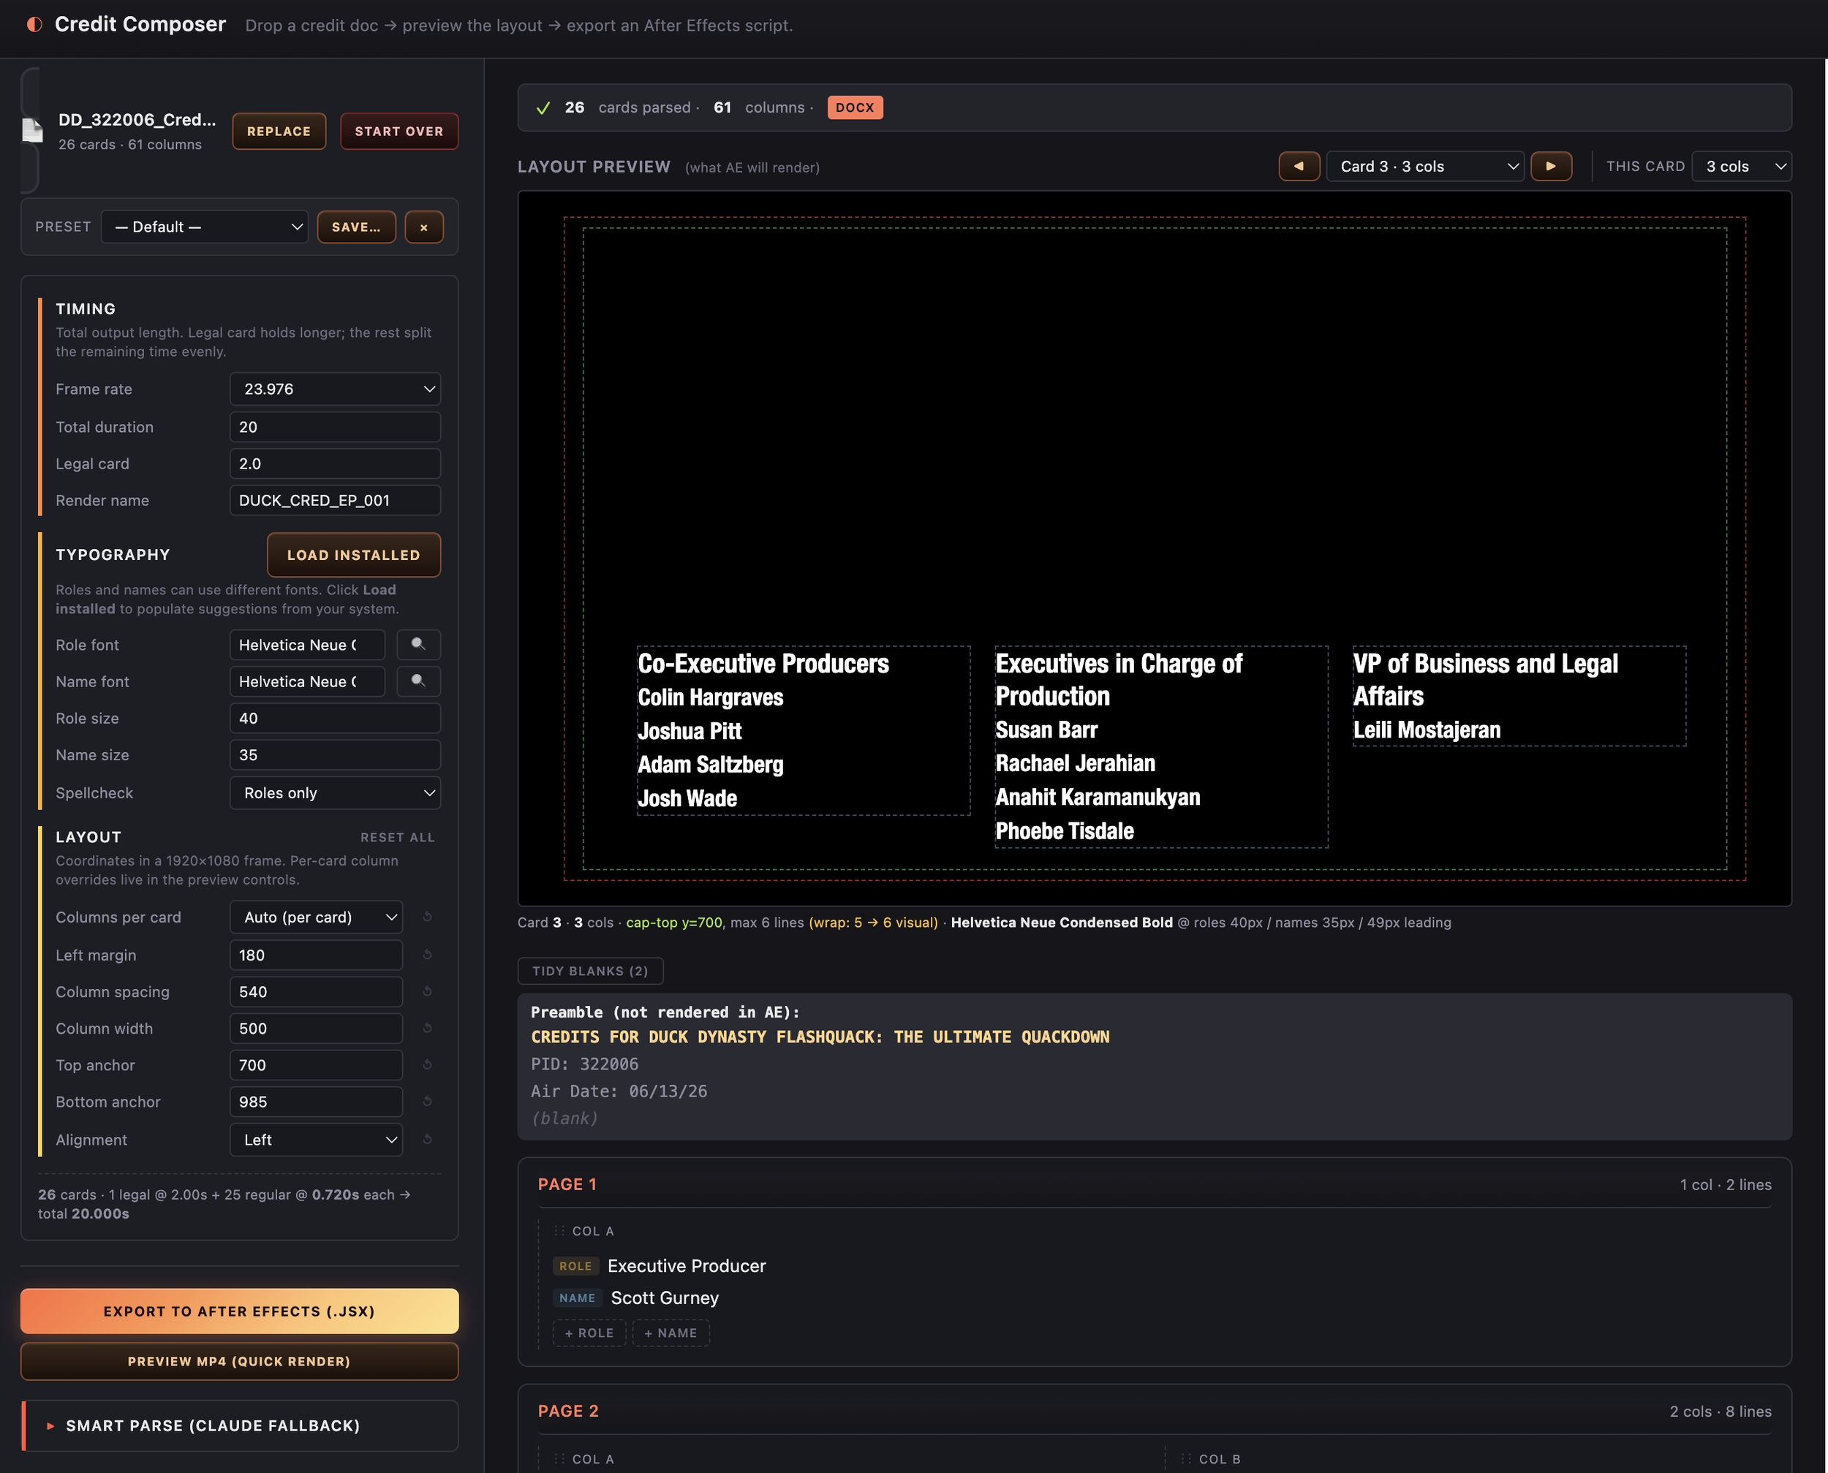The height and width of the screenshot is (1473, 1828).
Task: Grab the Page 2 COL B drag handle
Action: pos(1187,1459)
